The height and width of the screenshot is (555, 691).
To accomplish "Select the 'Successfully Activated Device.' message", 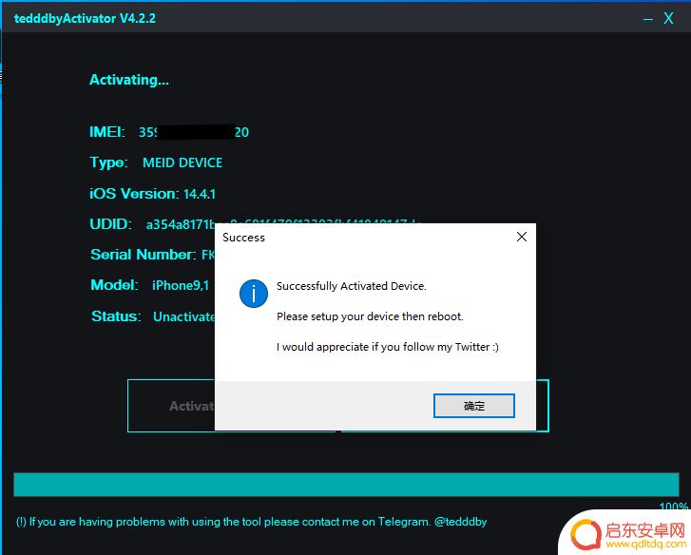I will [352, 286].
